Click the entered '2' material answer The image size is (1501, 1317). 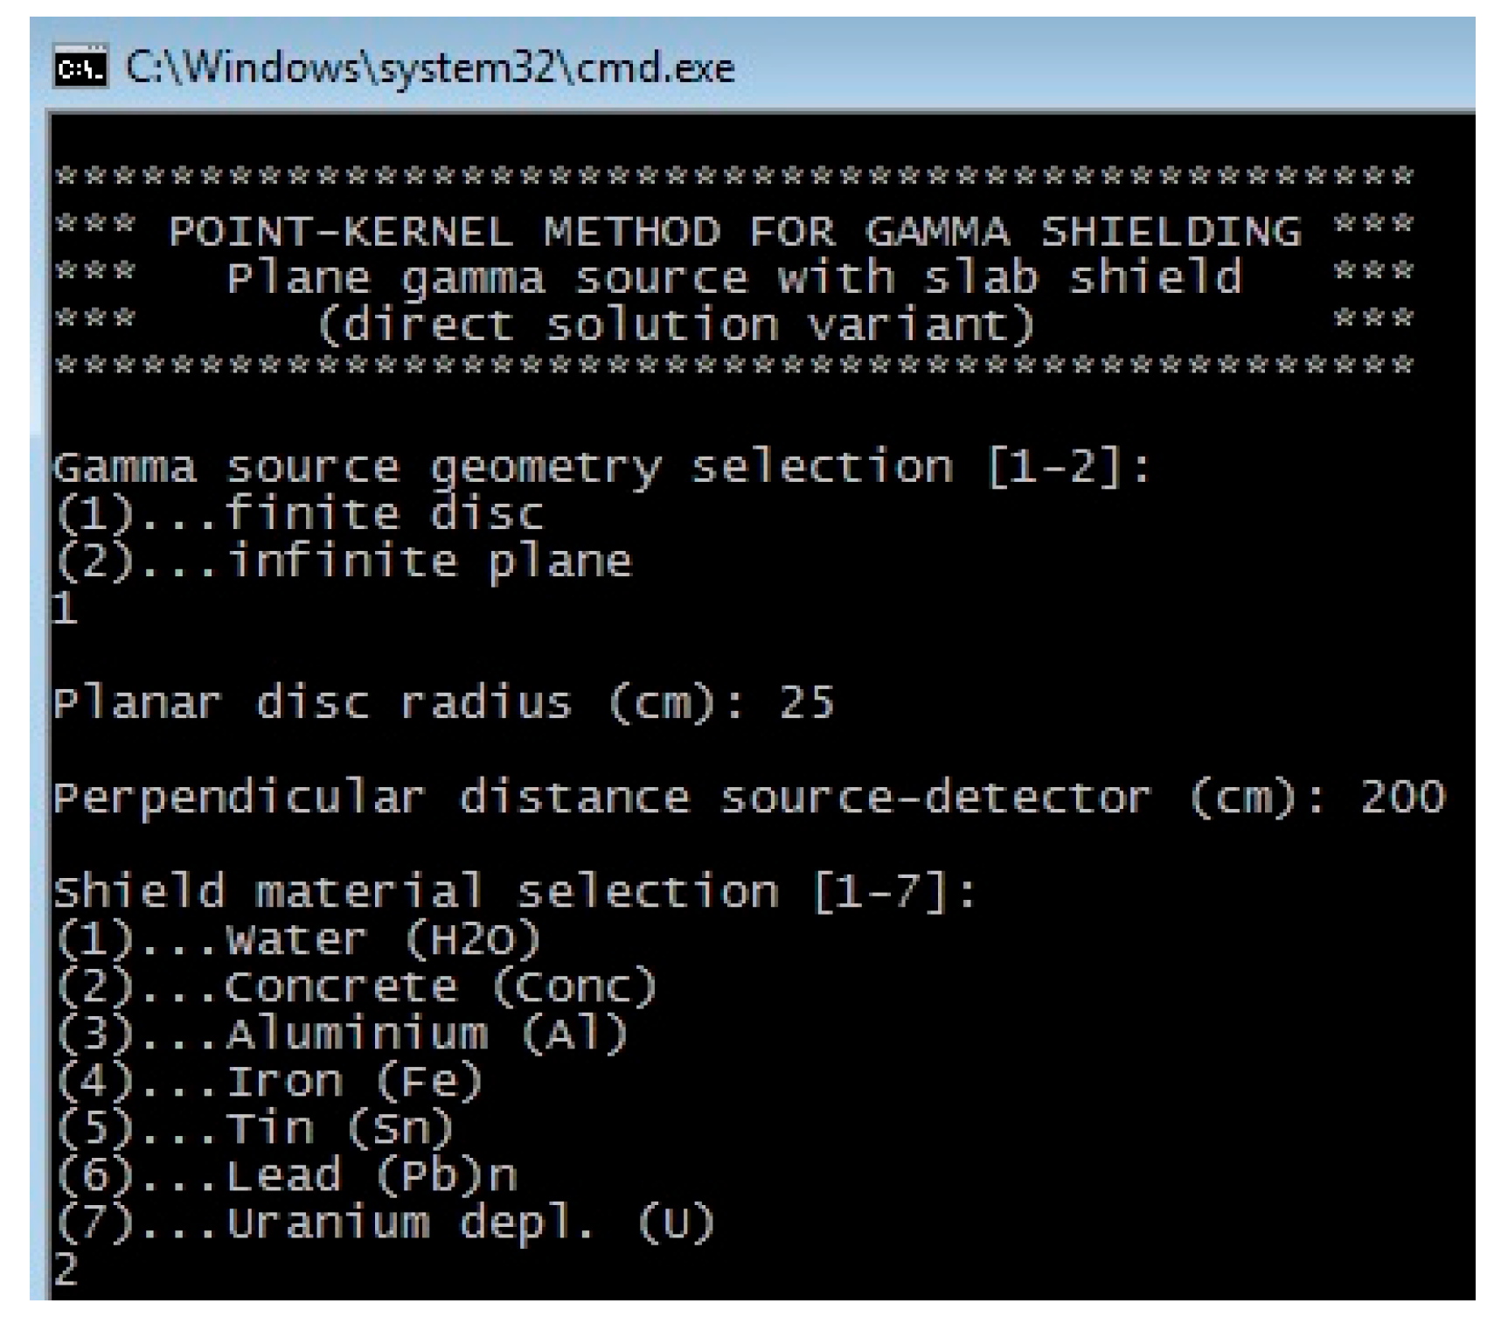tap(66, 1269)
